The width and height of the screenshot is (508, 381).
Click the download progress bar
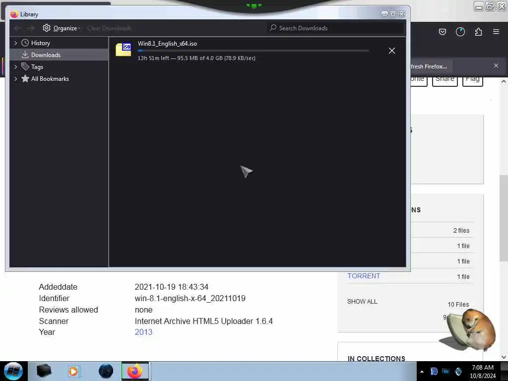point(253,51)
